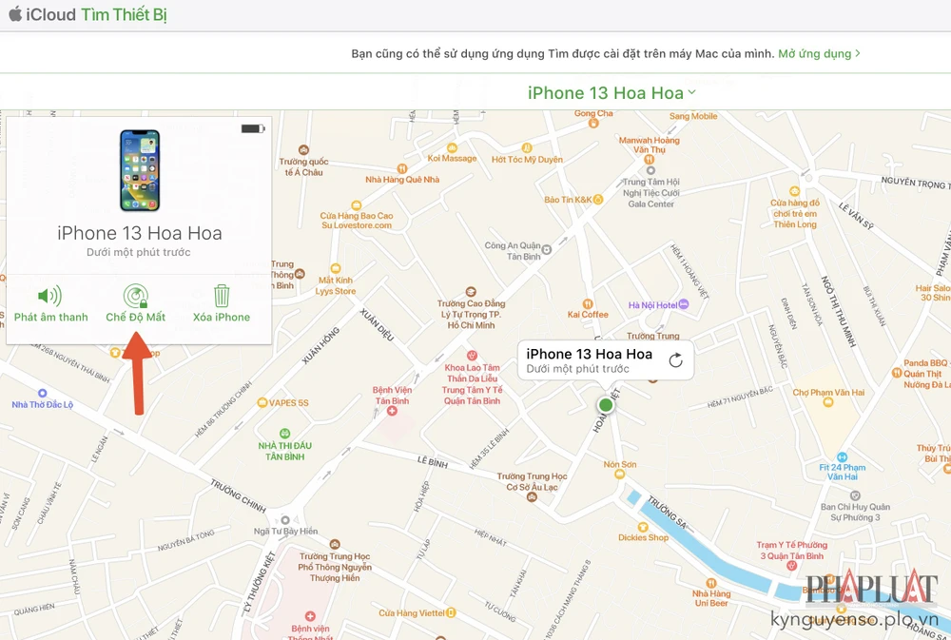Click the VAPES 55 map marker
951x640 pixels.
[261, 400]
